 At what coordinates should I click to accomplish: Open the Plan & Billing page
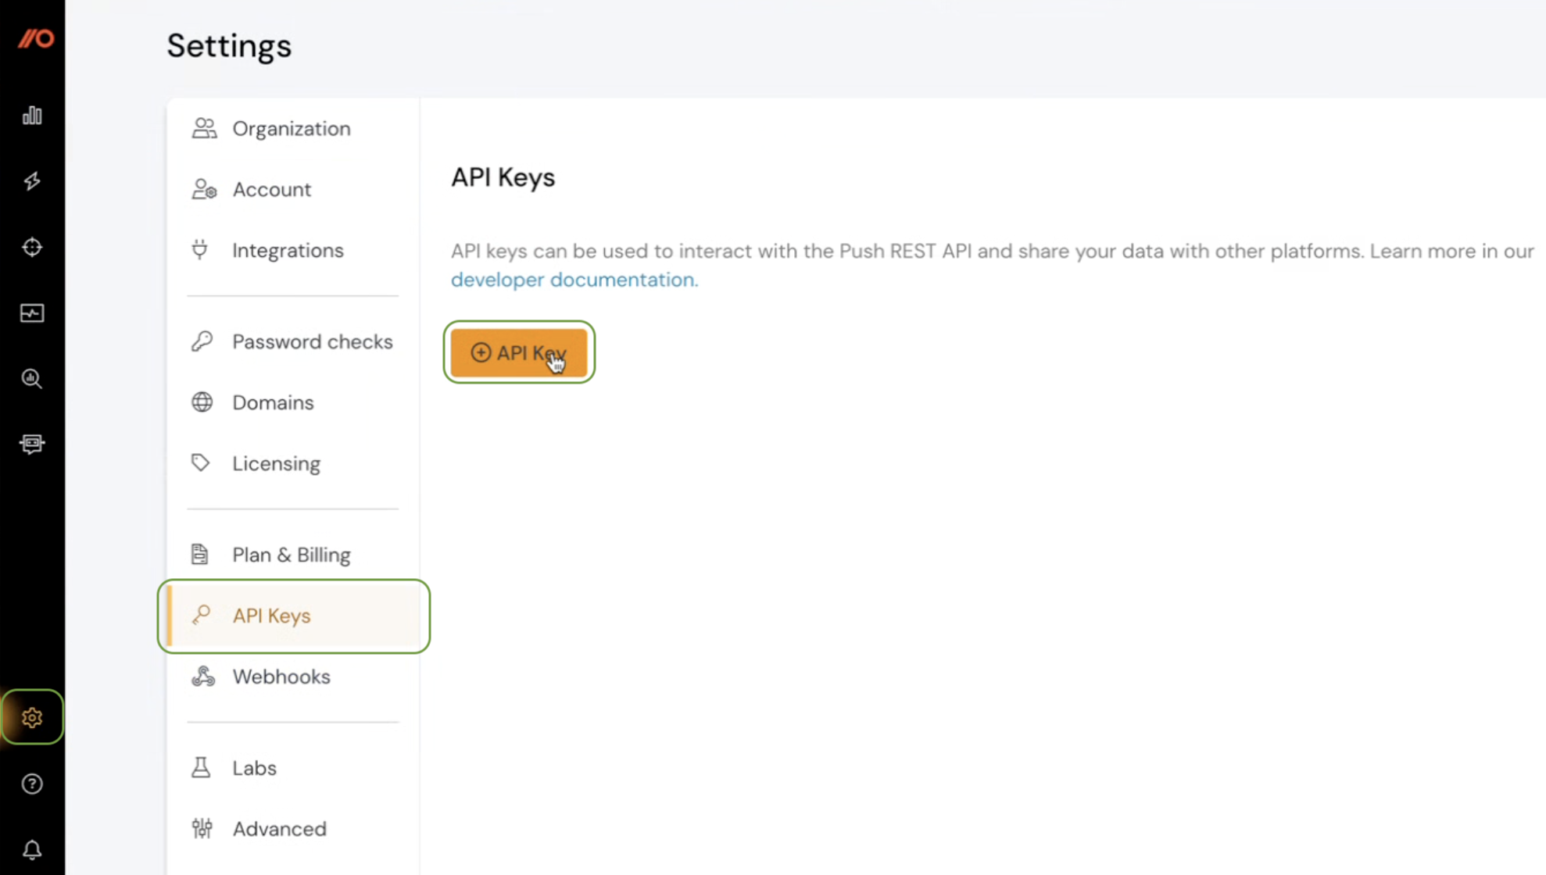tap(291, 555)
